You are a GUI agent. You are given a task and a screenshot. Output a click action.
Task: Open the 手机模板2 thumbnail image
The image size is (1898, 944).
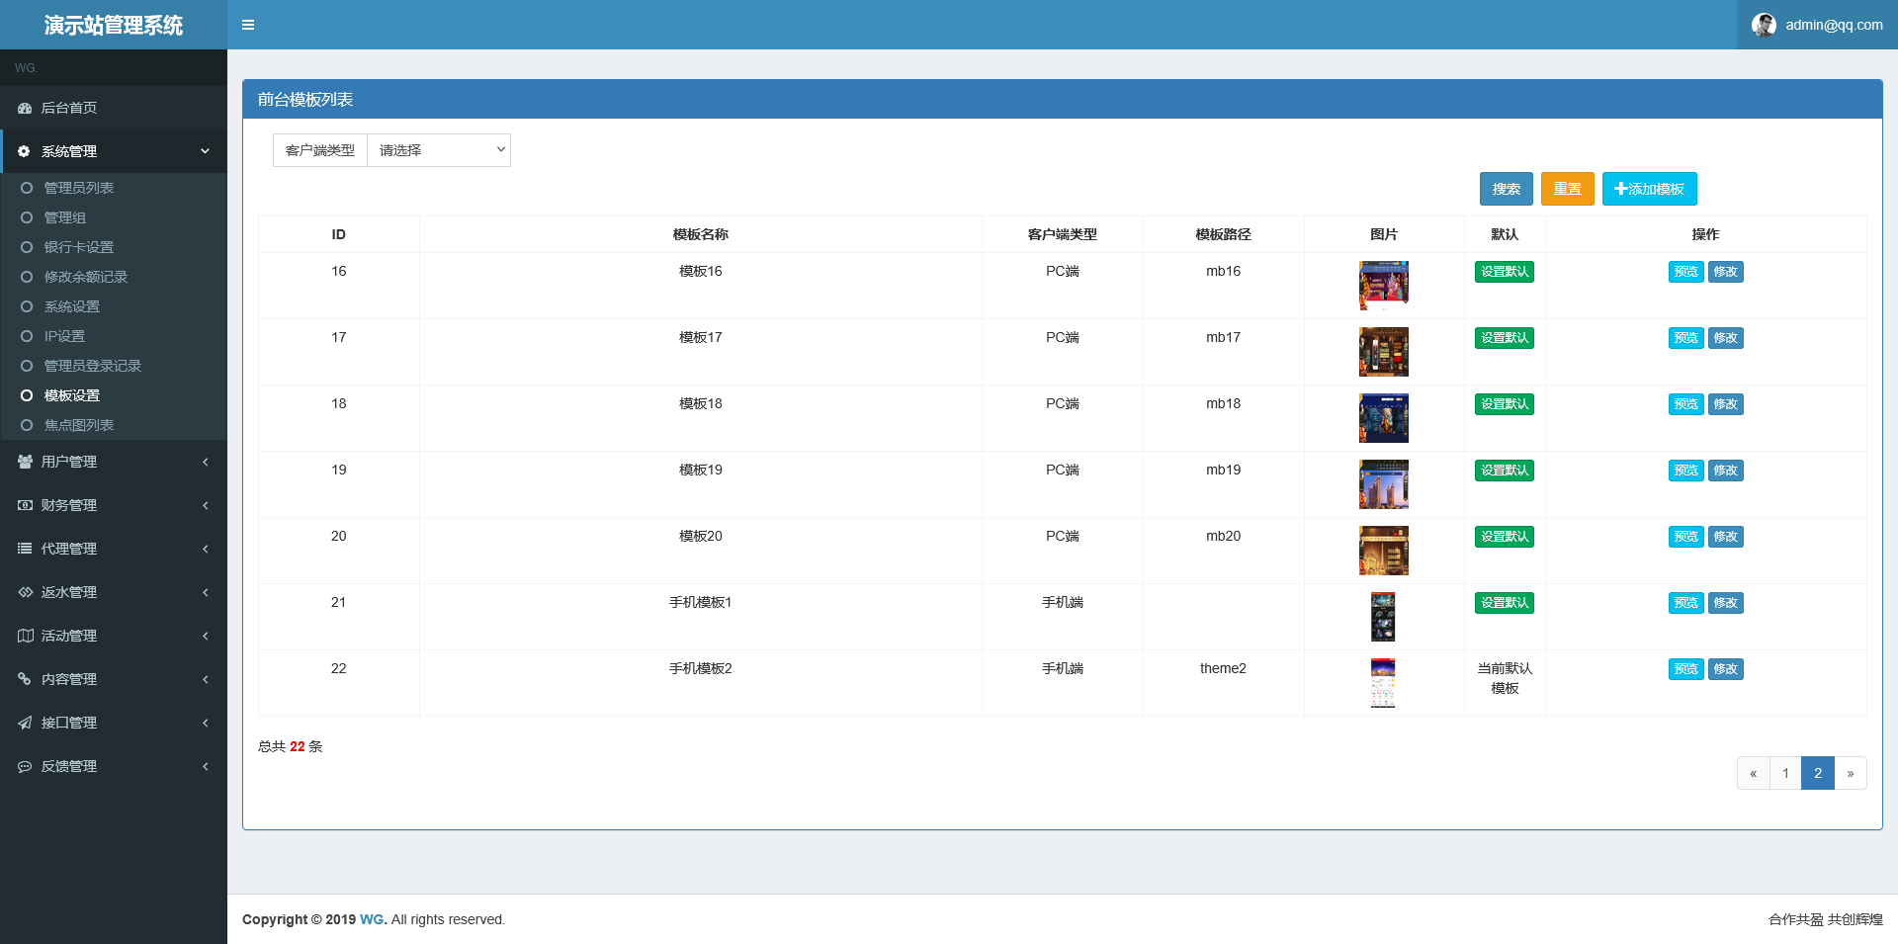(x=1383, y=683)
